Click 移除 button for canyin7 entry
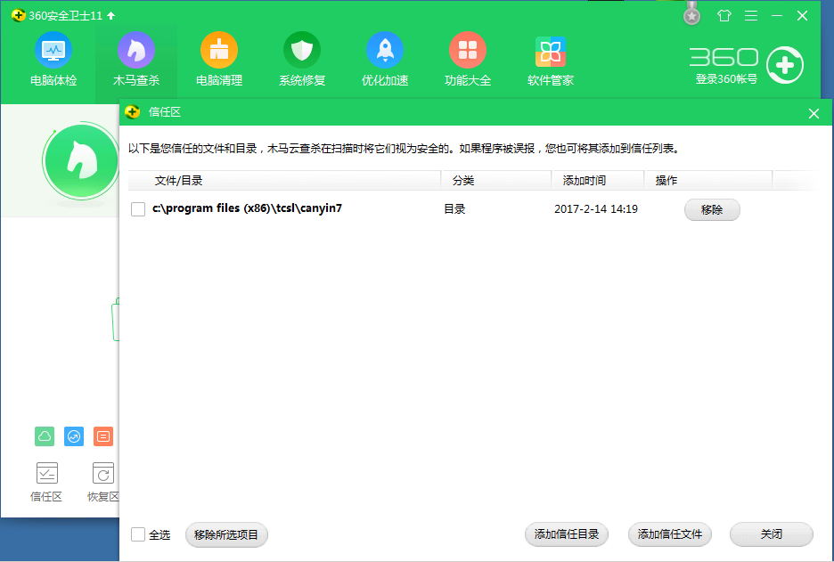This screenshot has height=562, width=834. click(712, 209)
